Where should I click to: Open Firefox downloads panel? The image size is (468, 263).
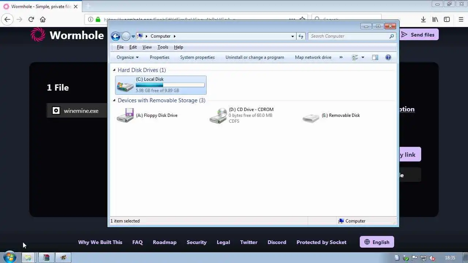[423, 19]
